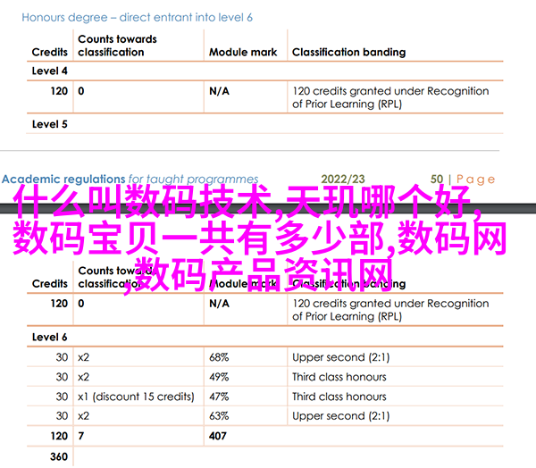
Task: Click the "30" credits in the 47% row
Action: coord(62,397)
